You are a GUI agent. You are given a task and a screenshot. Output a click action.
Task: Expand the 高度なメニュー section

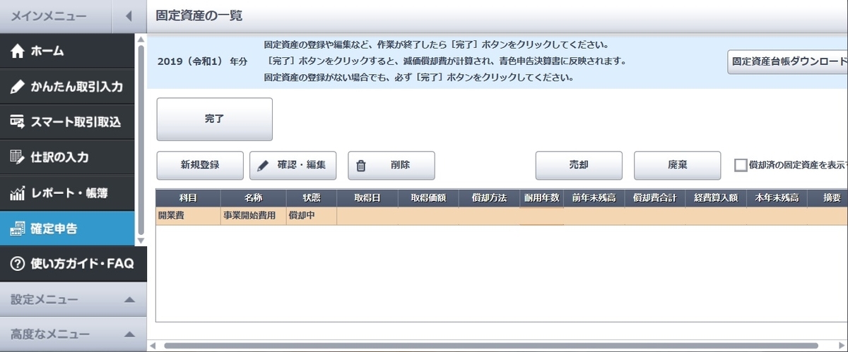pyautogui.click(x=129, y=334)
